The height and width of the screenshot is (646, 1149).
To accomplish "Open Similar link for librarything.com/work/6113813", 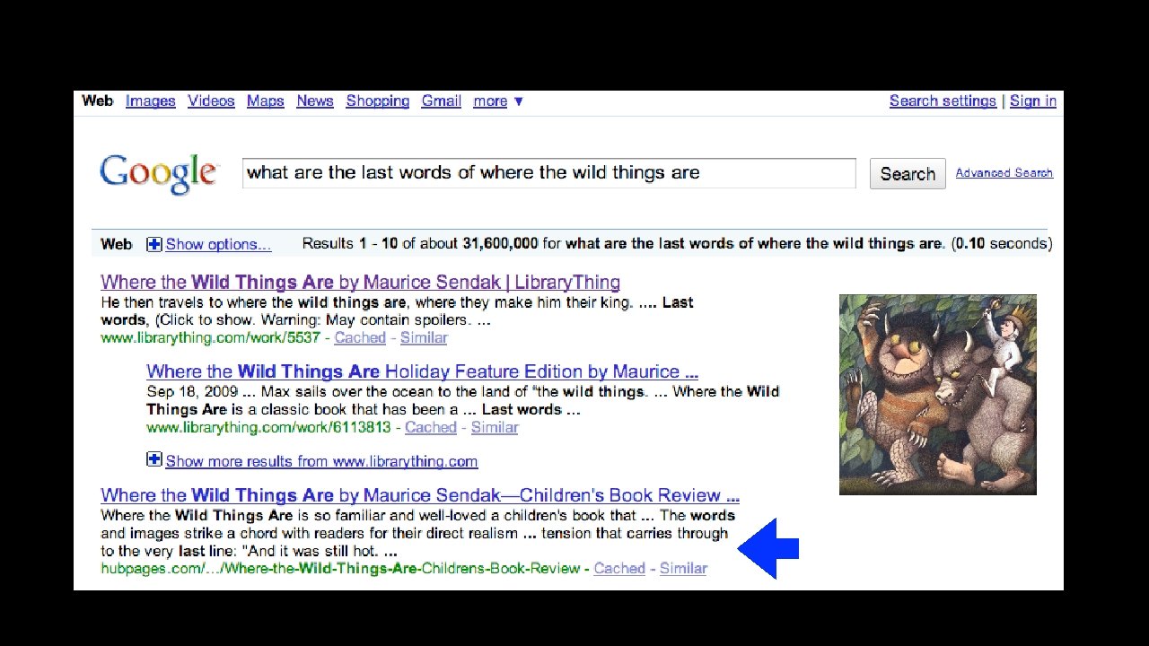I will pos(495,428).
